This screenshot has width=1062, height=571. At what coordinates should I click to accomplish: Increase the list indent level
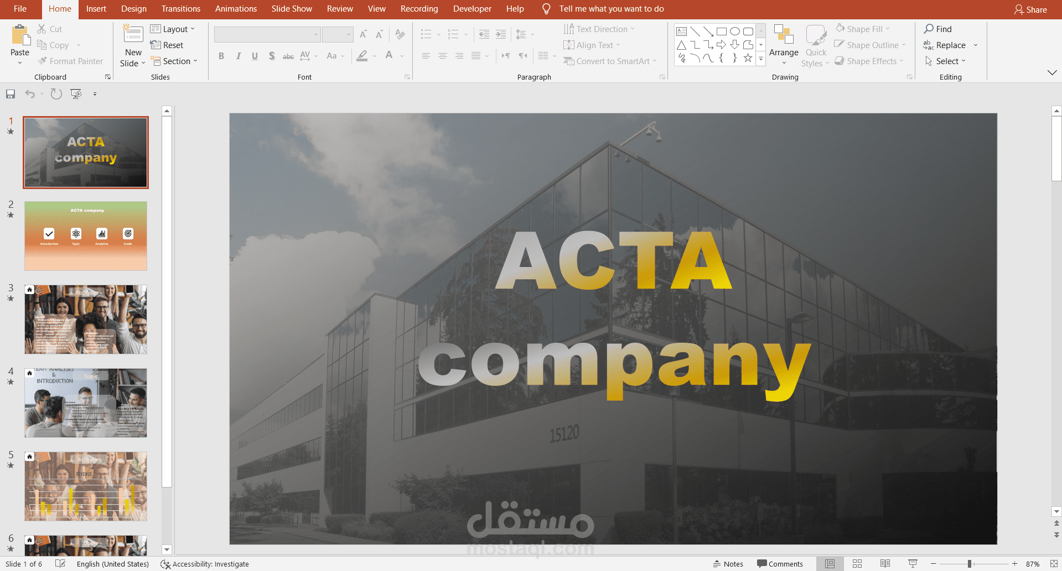(501, 34)
